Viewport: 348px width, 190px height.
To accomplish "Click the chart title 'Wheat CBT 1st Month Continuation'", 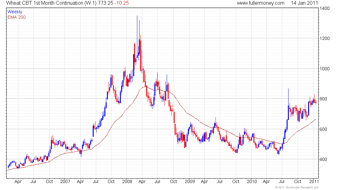I will click(x=45, y=3).
